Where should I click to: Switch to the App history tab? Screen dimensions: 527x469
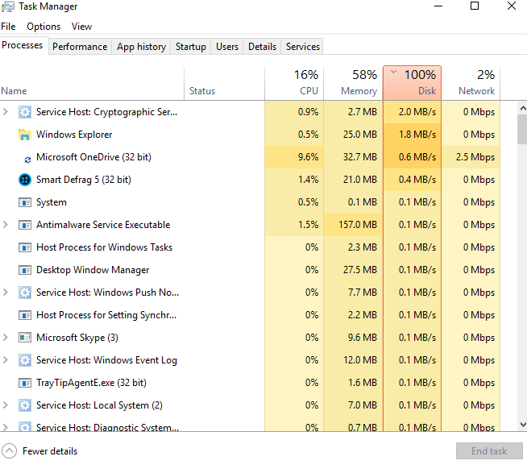[x=141, y=47]
